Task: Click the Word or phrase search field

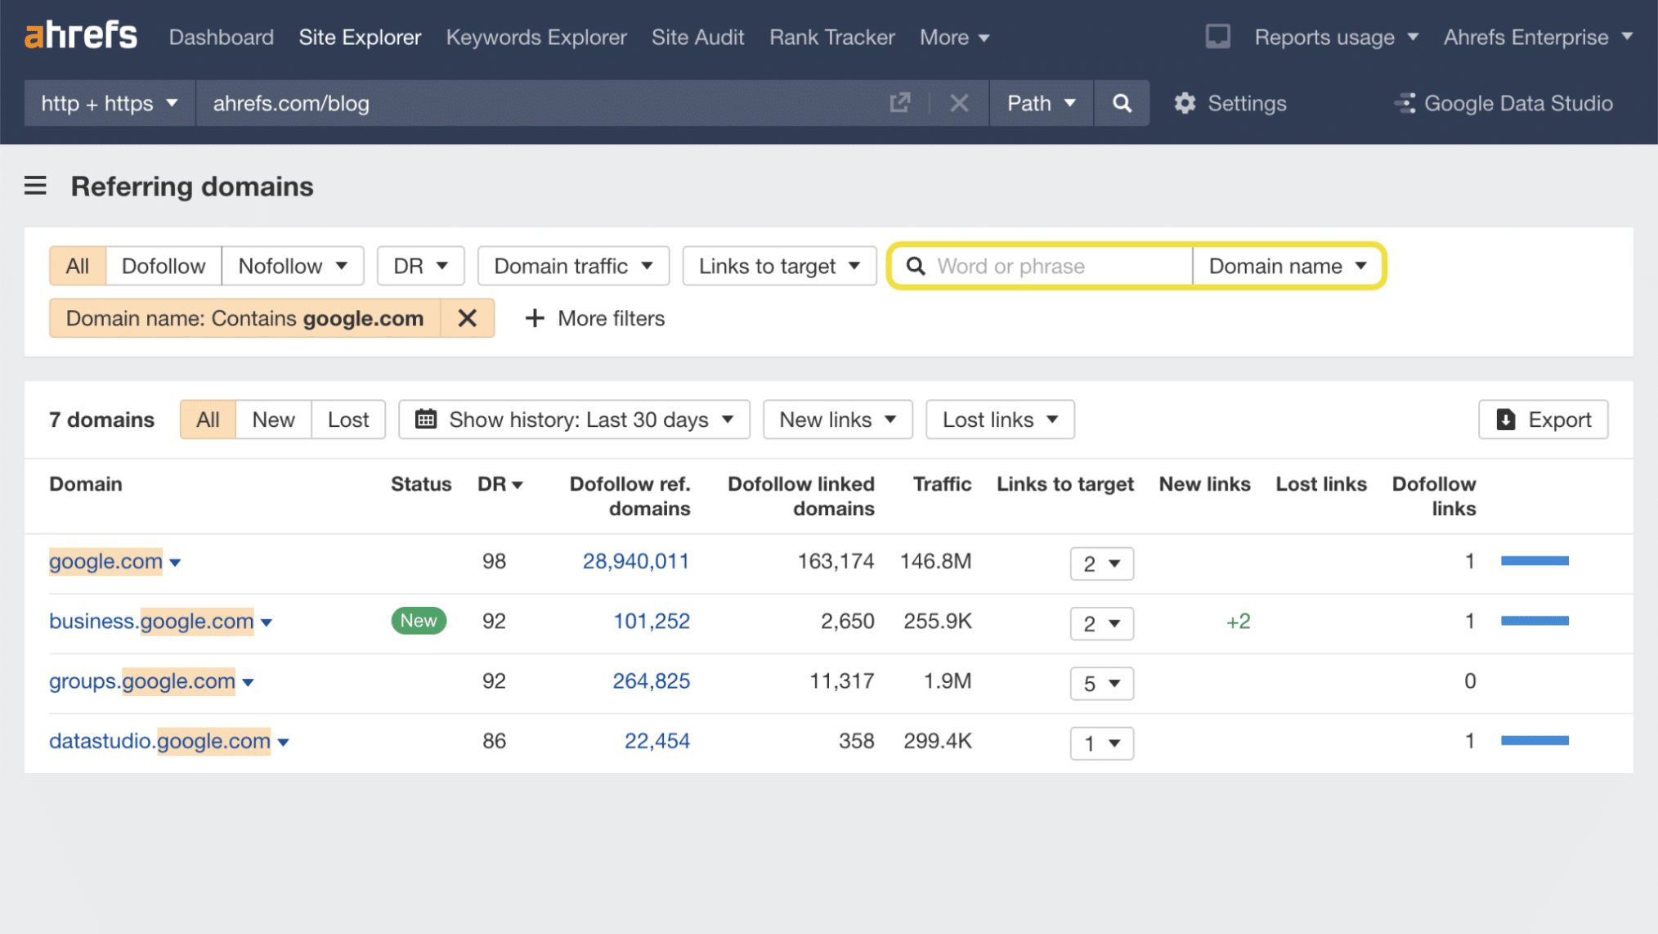Action: click(1042, 266)
